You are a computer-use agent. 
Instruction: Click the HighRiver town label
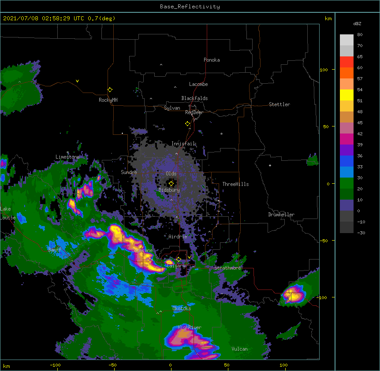(x=190, y=327)
